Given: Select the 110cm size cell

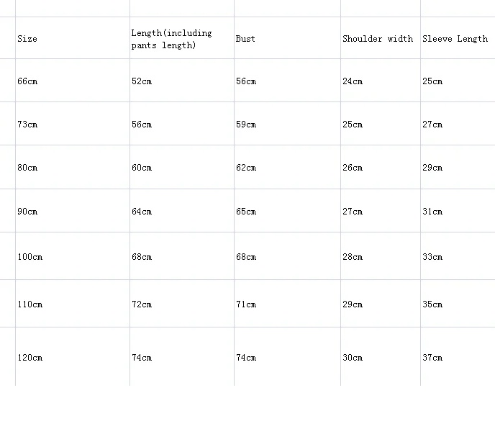Looking at the screenshot, I should tap(72, 304).
